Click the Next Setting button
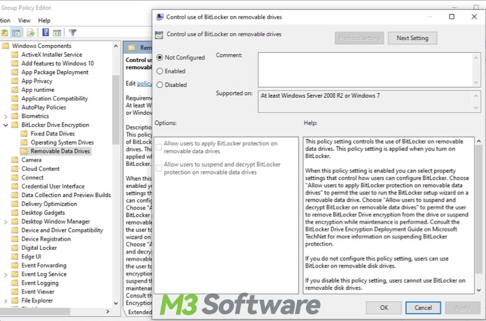This screenshot has width=486, height=321. pos(412,38)
